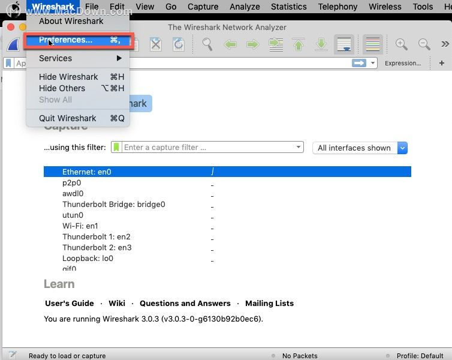Open the Questions and Answers link
The height and width of the screenshot is (360, 452).
[185, 304]
